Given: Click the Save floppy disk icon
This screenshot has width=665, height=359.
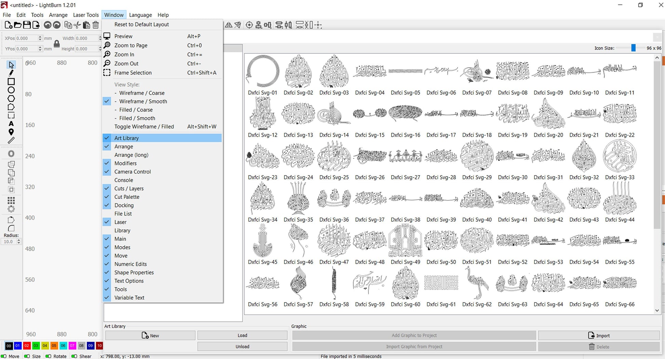Looking at the screenshot, I should tap(27, 25).
